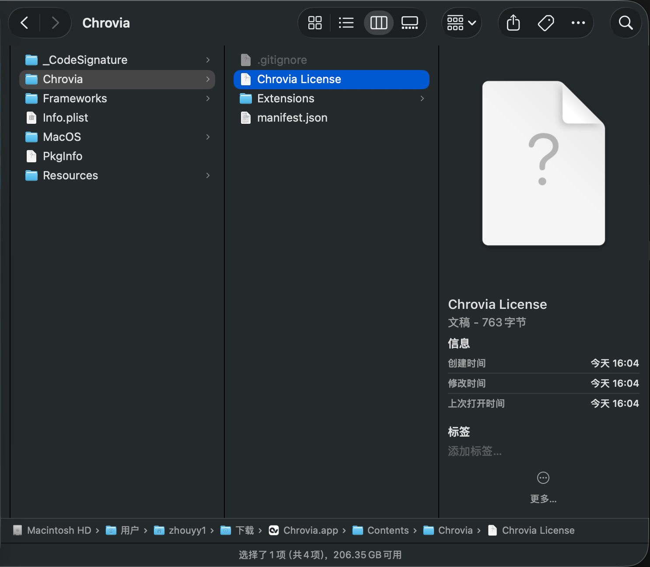Expand the Extensions folder chevron
The height and width of the screenshot is (567, 650).
click(422, 98)
